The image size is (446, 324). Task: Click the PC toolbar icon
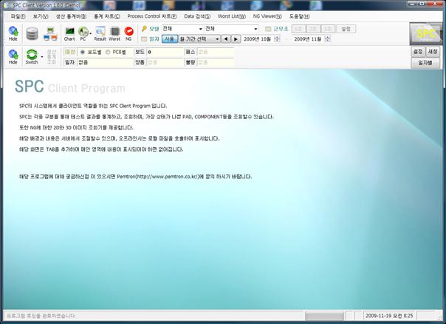pos(83,32)
